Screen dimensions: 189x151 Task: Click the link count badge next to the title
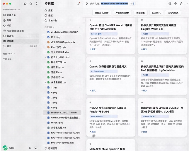click(132, 4)
